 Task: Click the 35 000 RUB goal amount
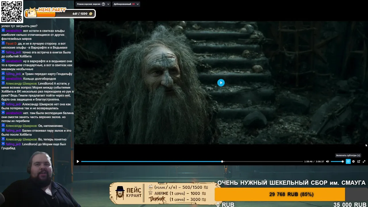350,205
